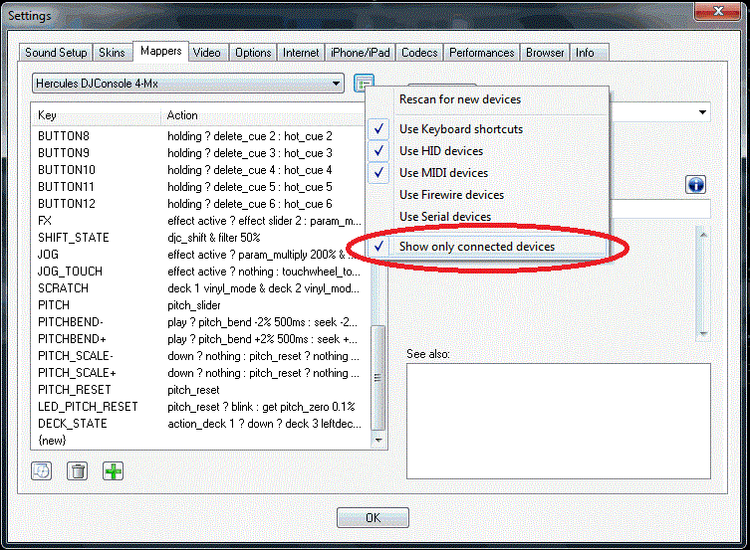Sort by the Key column header
750x550 pixels.
click(x=96, y=115)
